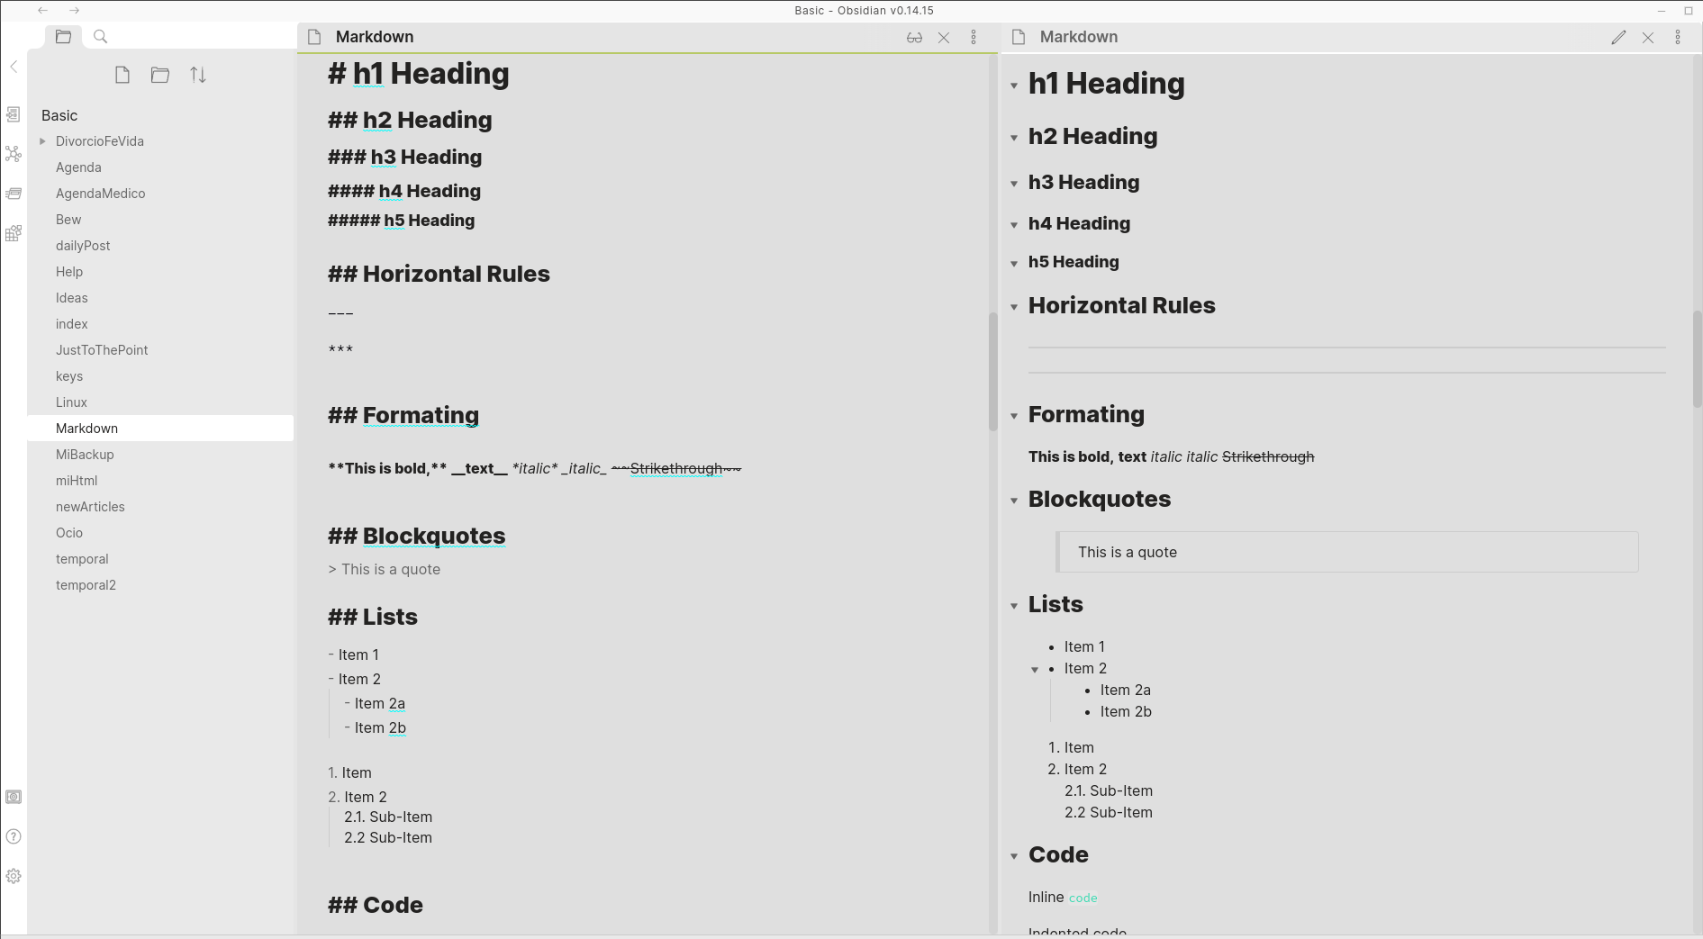Switch the right pane to edit mode (pencil icon)
This screenshot has width=1703, height=939.
[x=1618, y=38]
